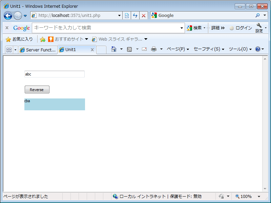Screen dimensions: 271x203
Task: Open zoom level dropdown arrow
Action: tap(259, 197)
